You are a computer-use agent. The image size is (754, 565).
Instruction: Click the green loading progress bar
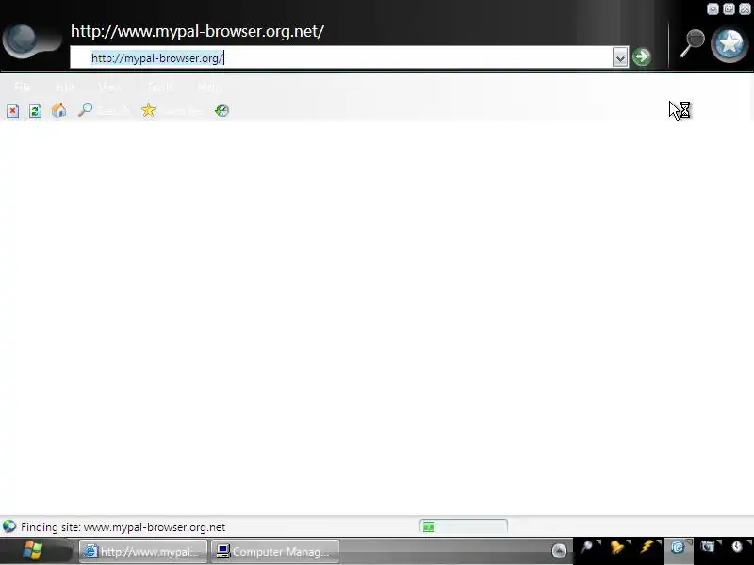click(x=464, y=526)
